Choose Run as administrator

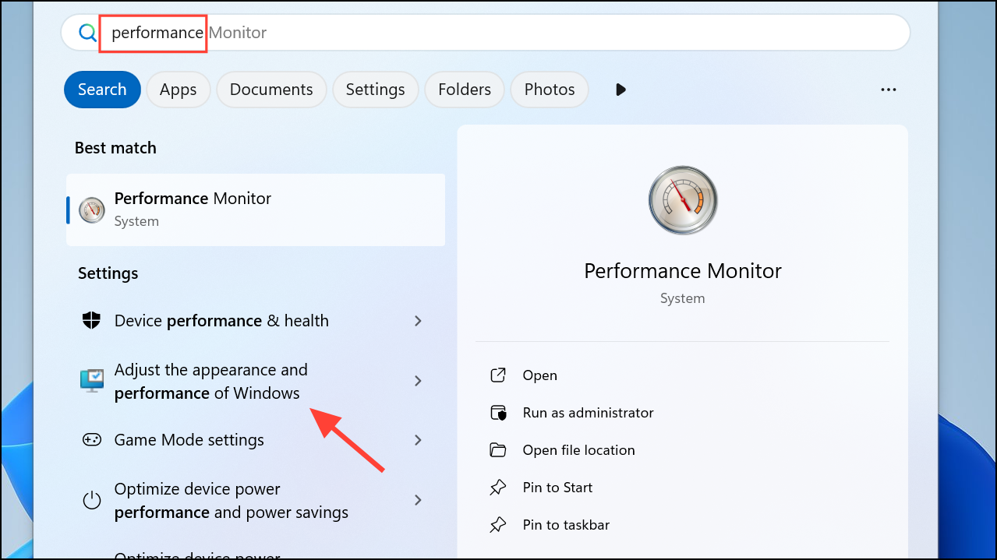coord(589,413)
